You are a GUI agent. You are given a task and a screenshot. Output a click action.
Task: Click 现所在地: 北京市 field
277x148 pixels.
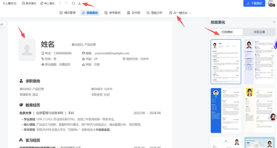click(x=136, y=59)
